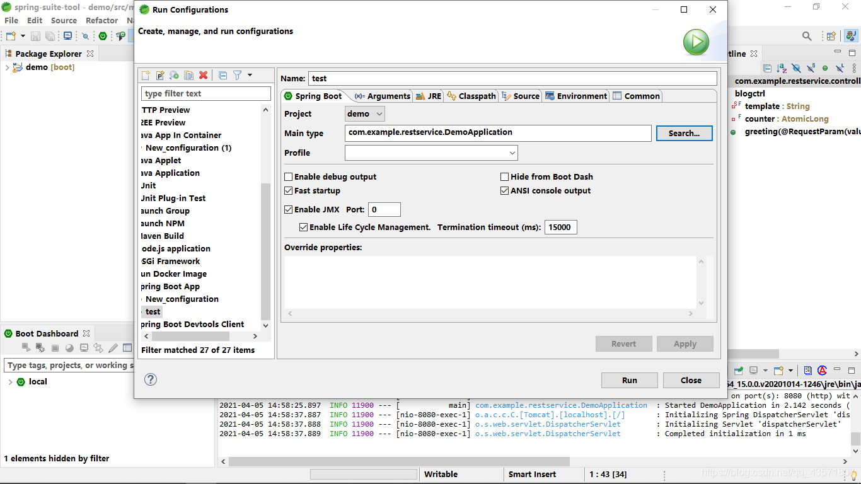Open the Common tab
Screen dimensions: 861x484
click(637, 96)
